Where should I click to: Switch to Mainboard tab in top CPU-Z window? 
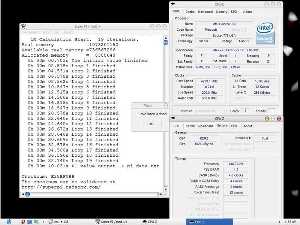[205, 12]
